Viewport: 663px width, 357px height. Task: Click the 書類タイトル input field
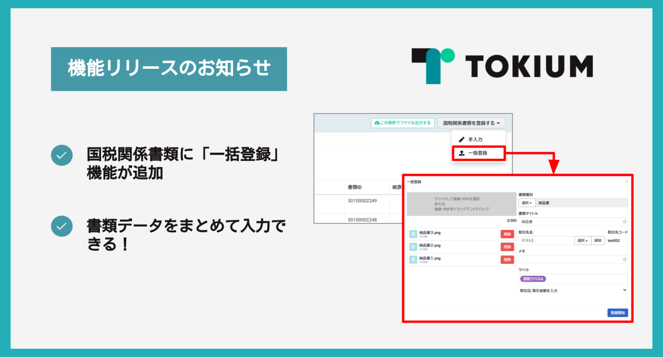point(573,221)
